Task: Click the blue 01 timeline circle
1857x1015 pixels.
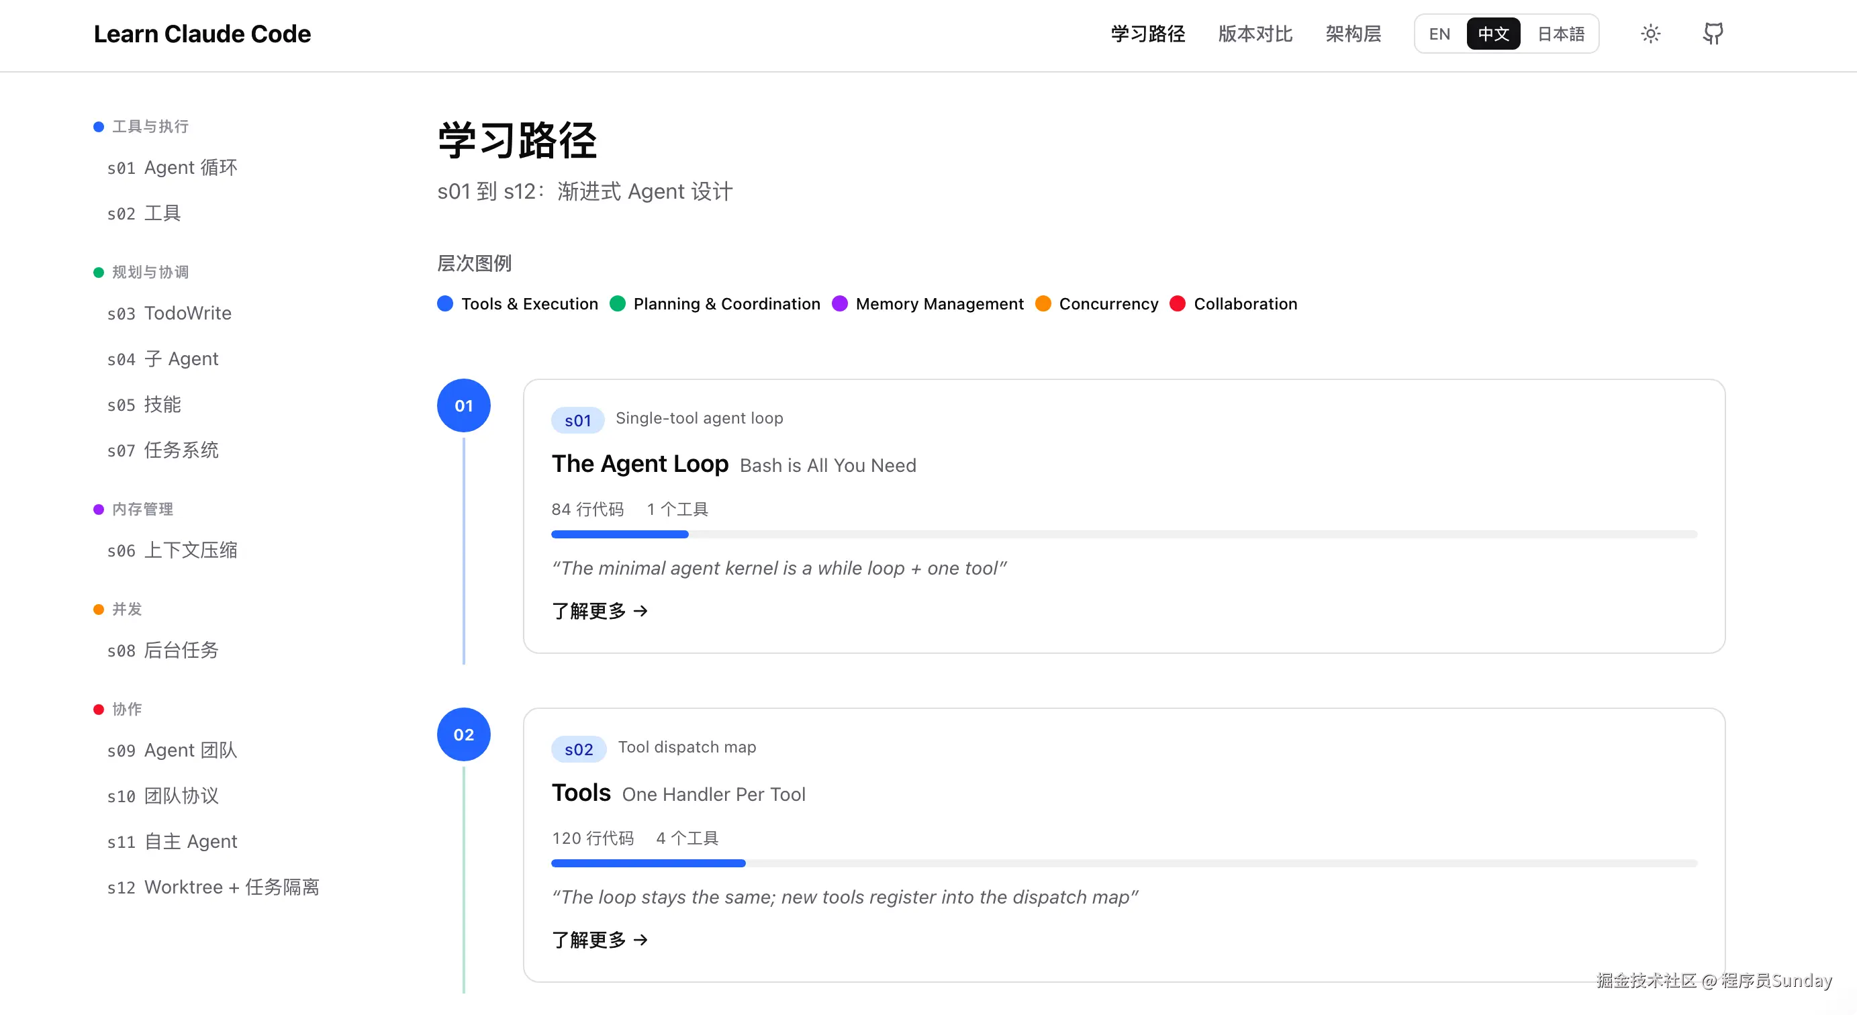Action: [463, 406]
